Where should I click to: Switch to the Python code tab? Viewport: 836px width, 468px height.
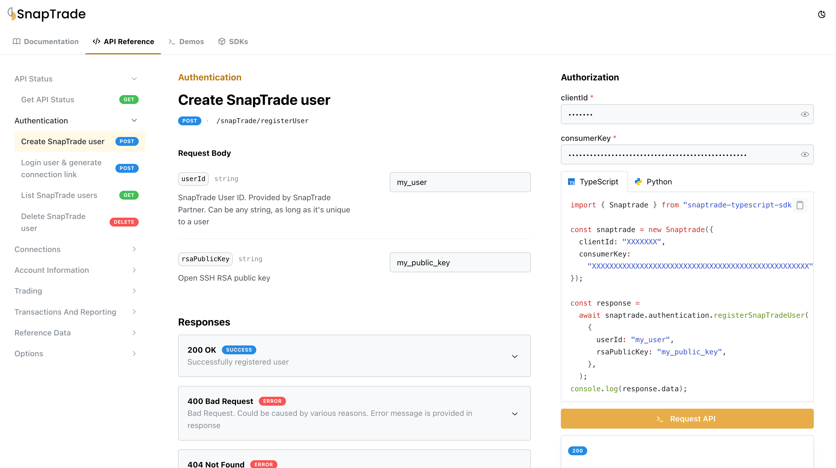[658, 182]
